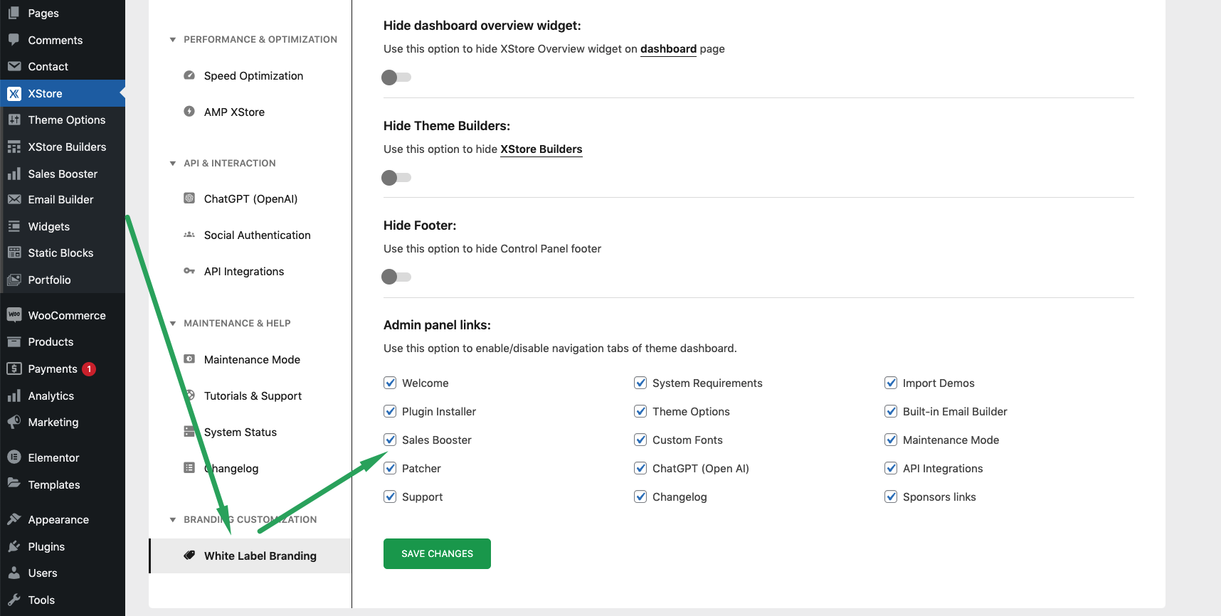The image size is (1221, 616).
Task: Click the Payments dollar icon
Action: pos(14,368)
